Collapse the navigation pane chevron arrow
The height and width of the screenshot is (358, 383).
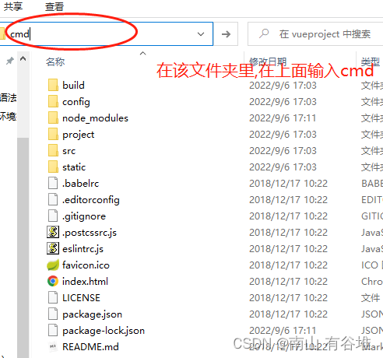pos(23,58)
